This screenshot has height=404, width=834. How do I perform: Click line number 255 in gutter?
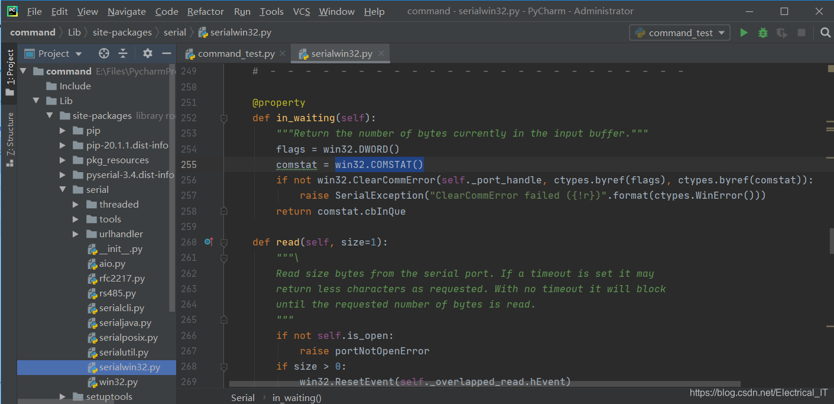click(x=189, y=164)
